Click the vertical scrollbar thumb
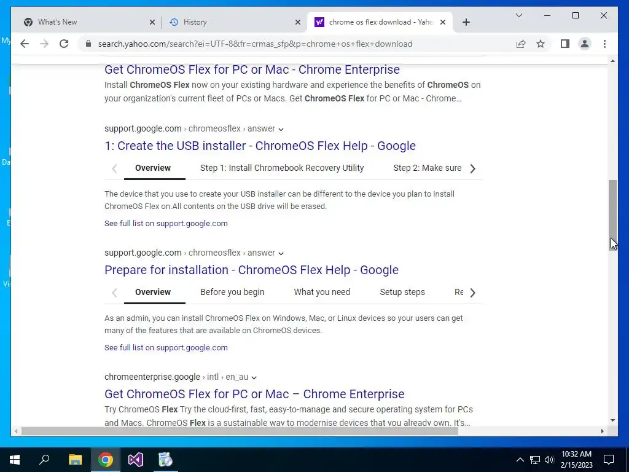Image resolution: width=629 pixels, height=472 pixels. click(612, 215)
